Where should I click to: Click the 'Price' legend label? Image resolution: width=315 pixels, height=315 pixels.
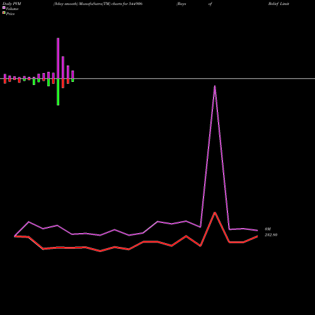click(x=10, y=14)
